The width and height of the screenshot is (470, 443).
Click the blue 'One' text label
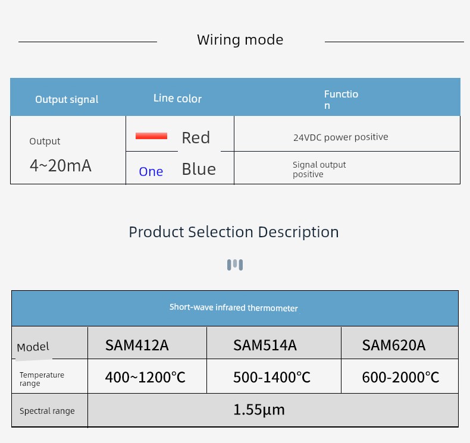[x=151, y=172]
